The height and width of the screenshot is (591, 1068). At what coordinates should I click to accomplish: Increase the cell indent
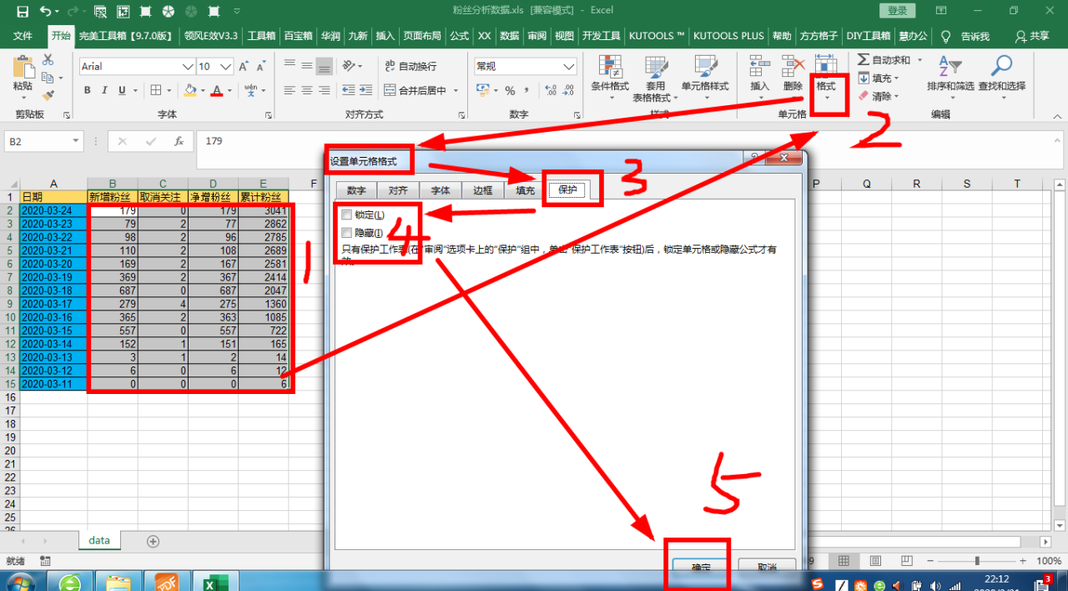[x=365, y=90]
